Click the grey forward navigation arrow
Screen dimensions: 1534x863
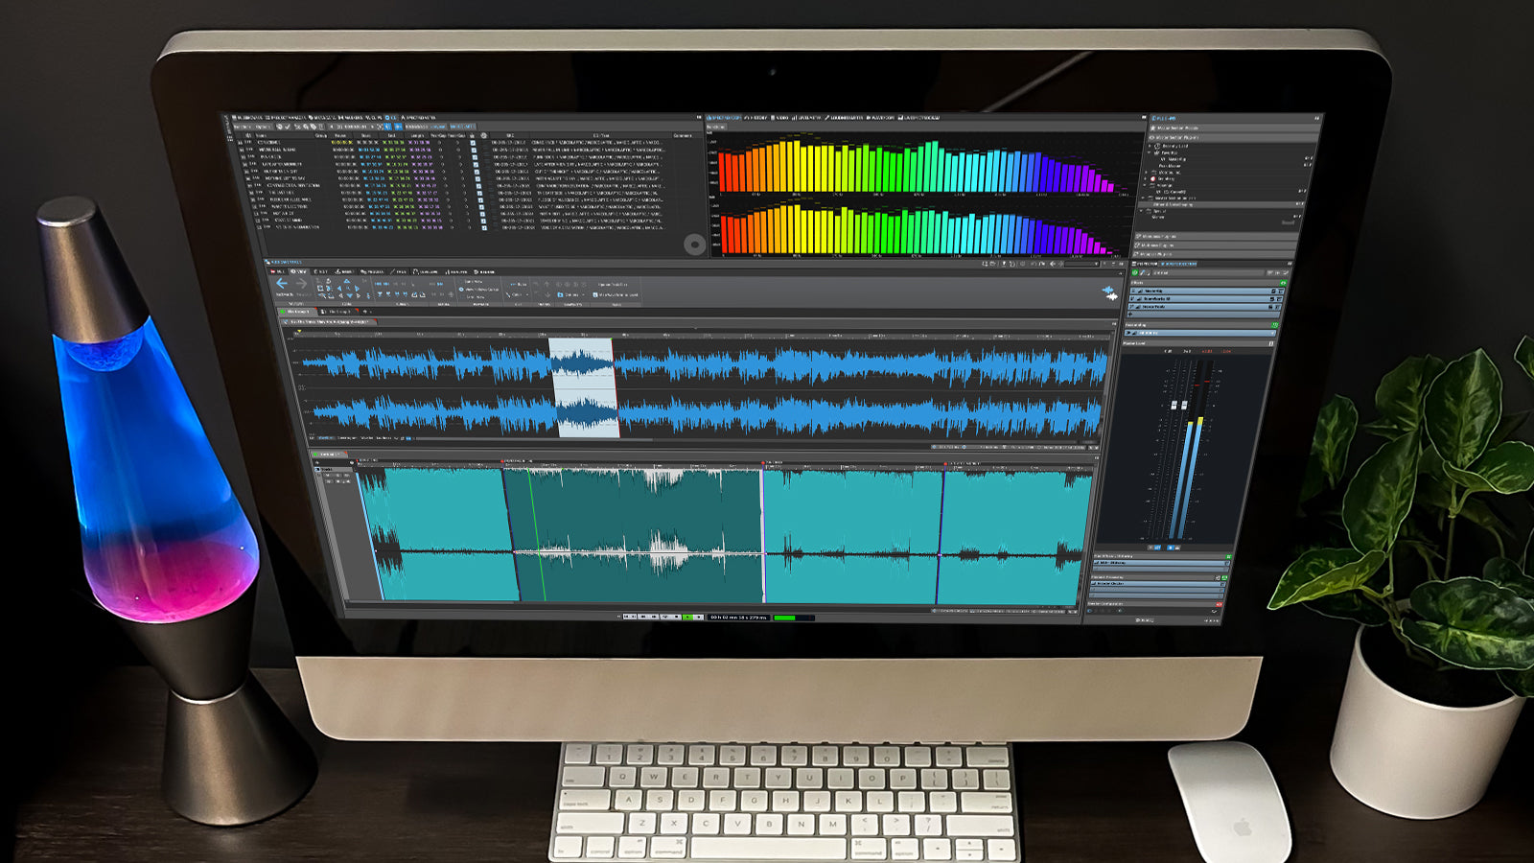tap(300, 284)
